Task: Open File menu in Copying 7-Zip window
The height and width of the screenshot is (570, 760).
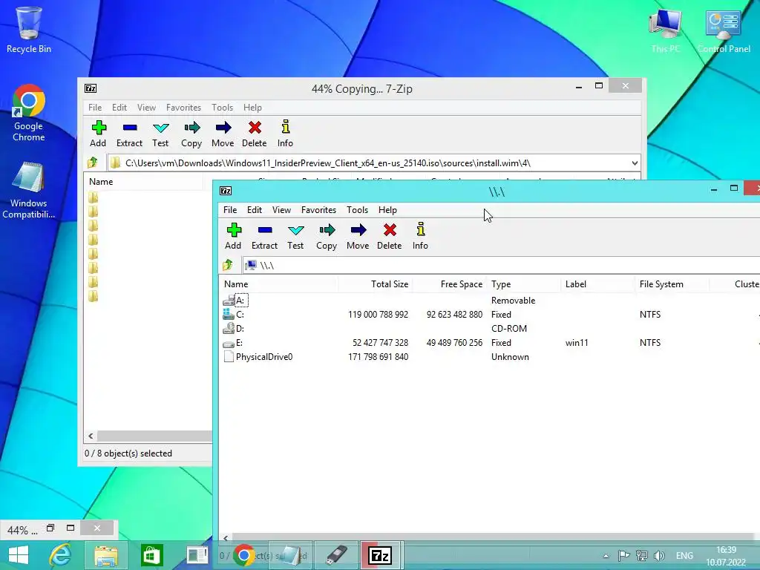Action: pos(95,108)
